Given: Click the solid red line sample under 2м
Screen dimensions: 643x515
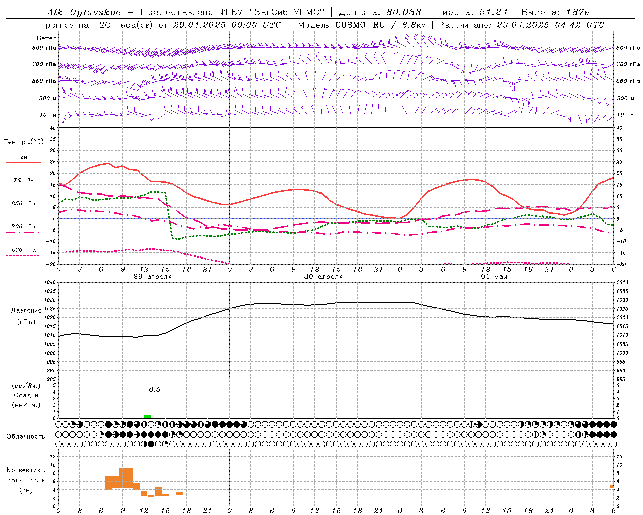Looking at the screenshot, I should pos(23,162).
